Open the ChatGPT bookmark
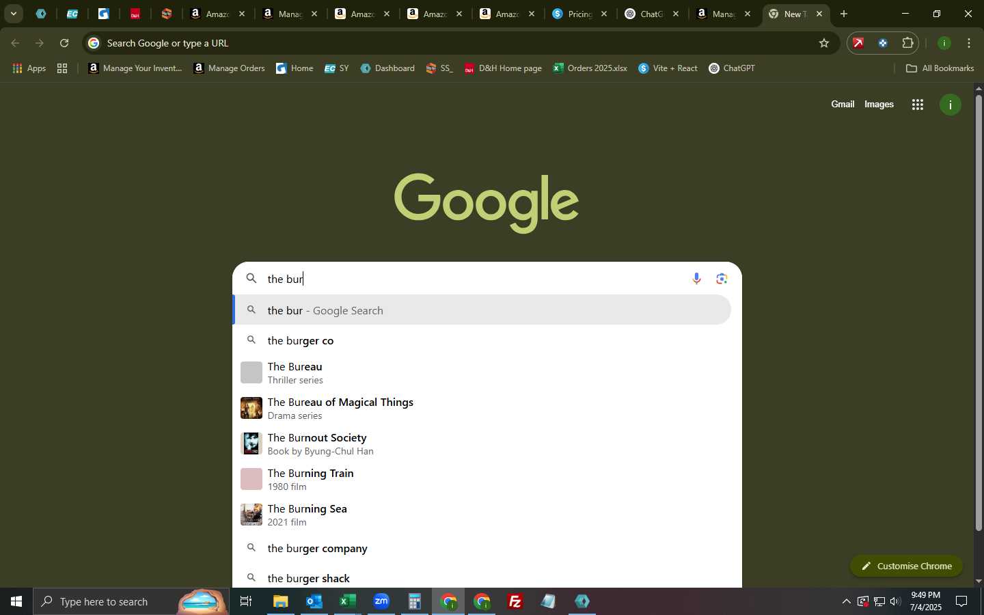This screenshot has height=615, width=984. (732, 68)
